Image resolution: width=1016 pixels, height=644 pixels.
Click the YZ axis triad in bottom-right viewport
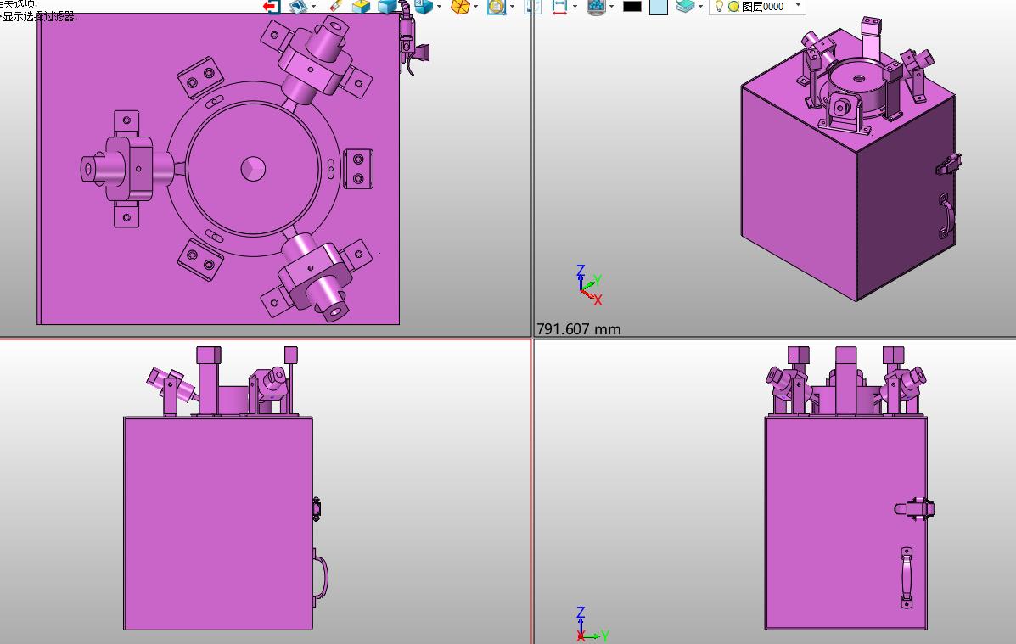[x=592, y=624]
